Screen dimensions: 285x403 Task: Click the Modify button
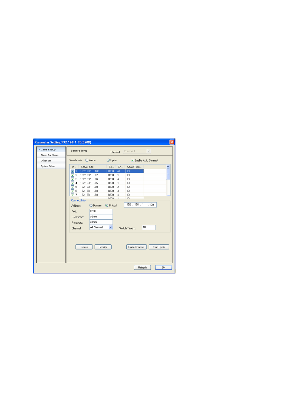(103, 247)
